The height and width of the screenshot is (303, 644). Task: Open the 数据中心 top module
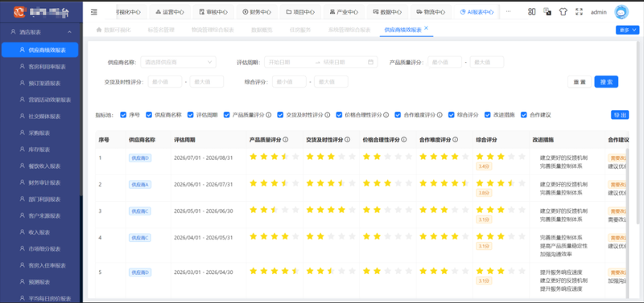(x=387, y=12)
